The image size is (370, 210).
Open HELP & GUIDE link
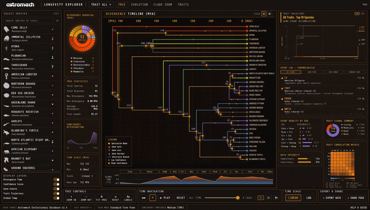point(359,207)
